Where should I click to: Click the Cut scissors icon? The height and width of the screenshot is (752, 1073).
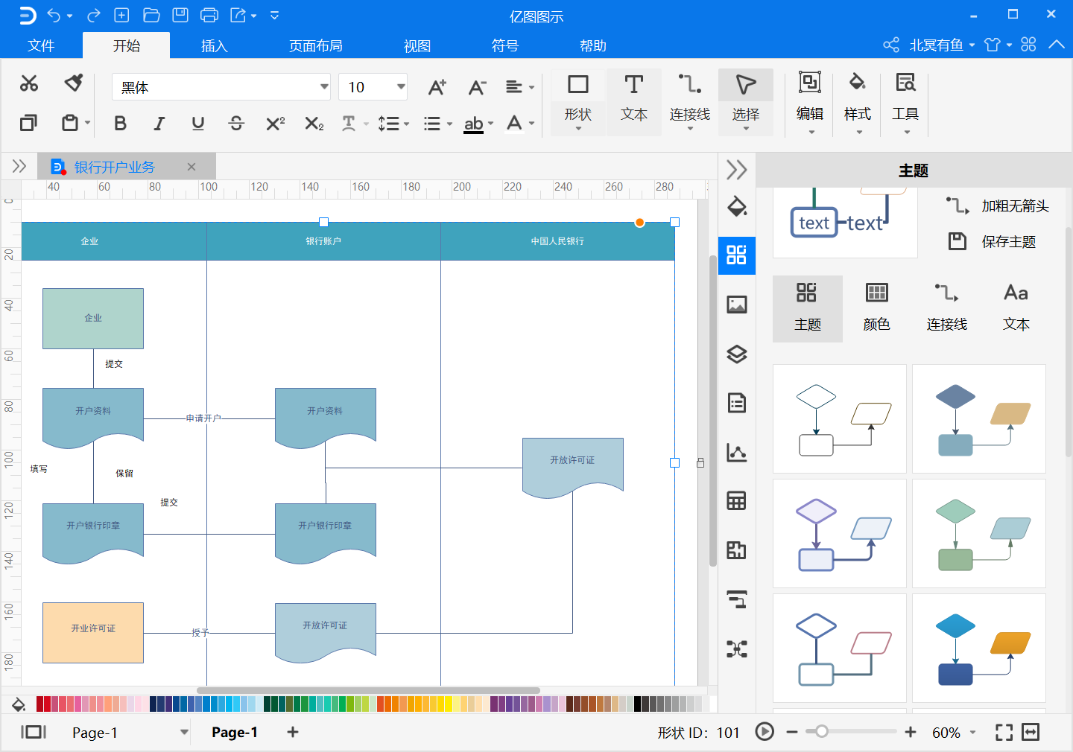coord(29,83)
